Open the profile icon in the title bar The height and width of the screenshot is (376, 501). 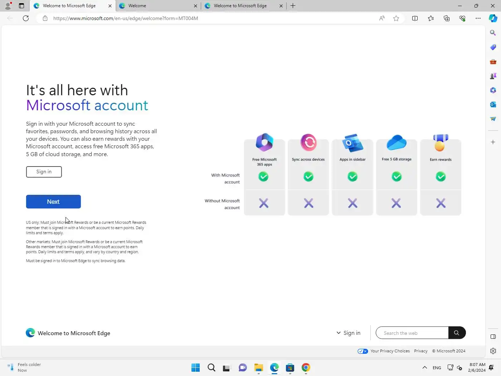8,6
